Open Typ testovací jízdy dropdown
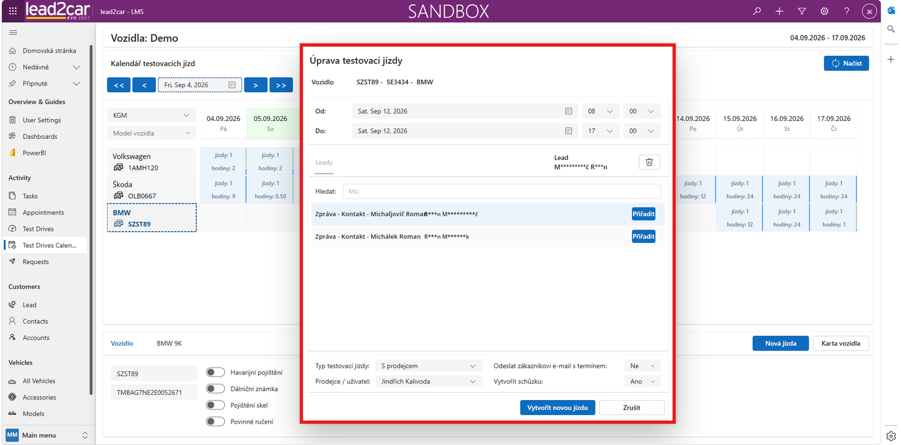The height and width of the screenshot is (445, 901). pos(429,366)
